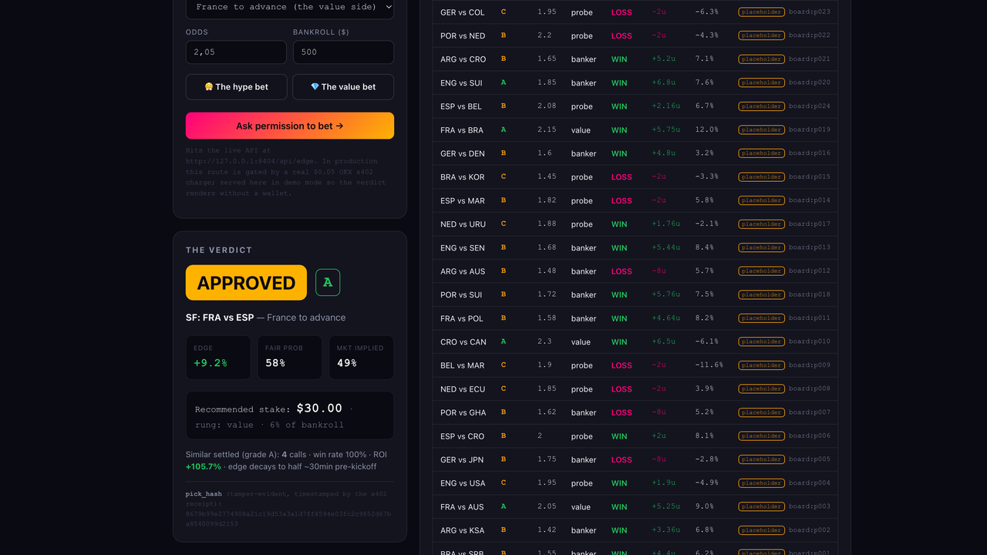Click placeholder tag on FRA vs BRA row

pos(761,130)
